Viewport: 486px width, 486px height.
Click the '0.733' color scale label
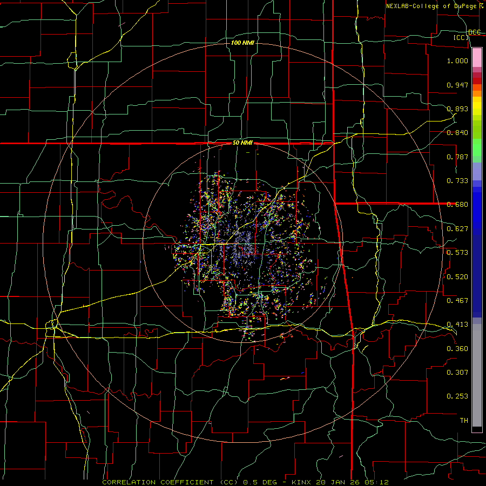(x=457, y=181)
